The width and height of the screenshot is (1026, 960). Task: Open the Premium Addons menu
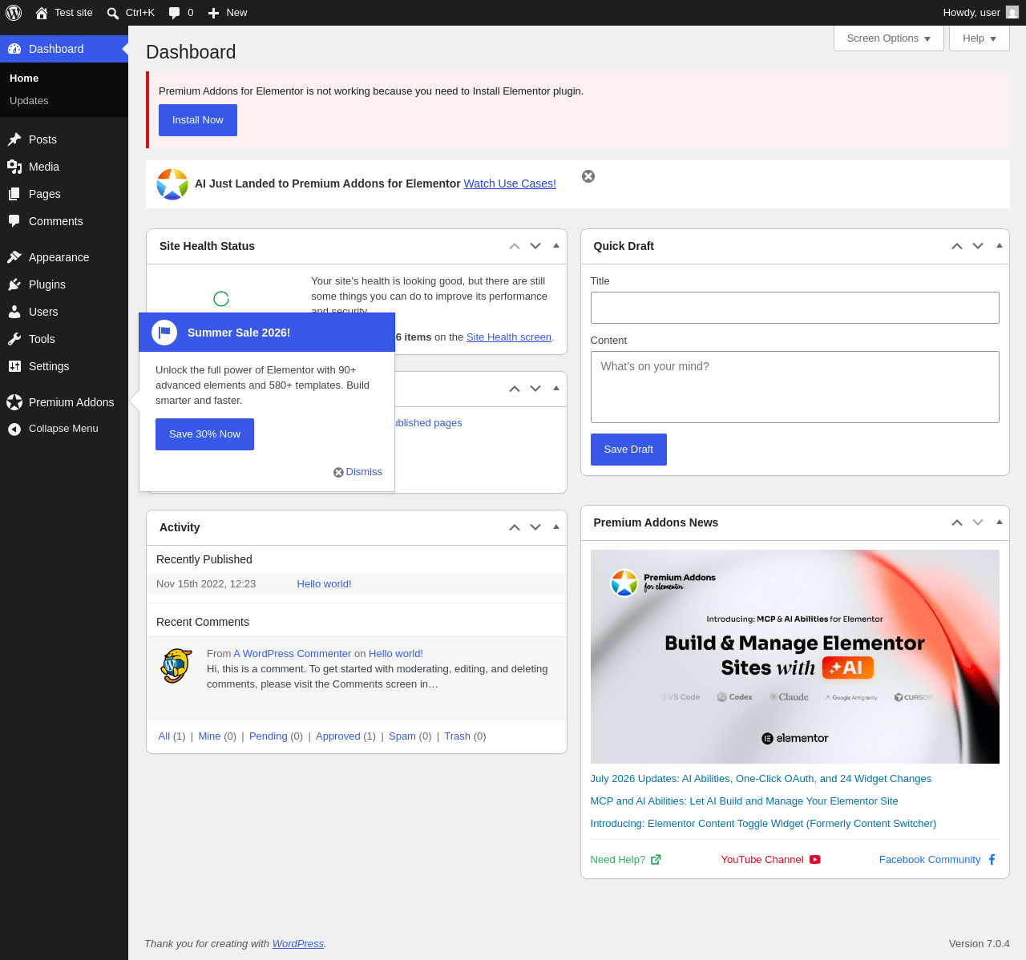(x=64, y=402)
